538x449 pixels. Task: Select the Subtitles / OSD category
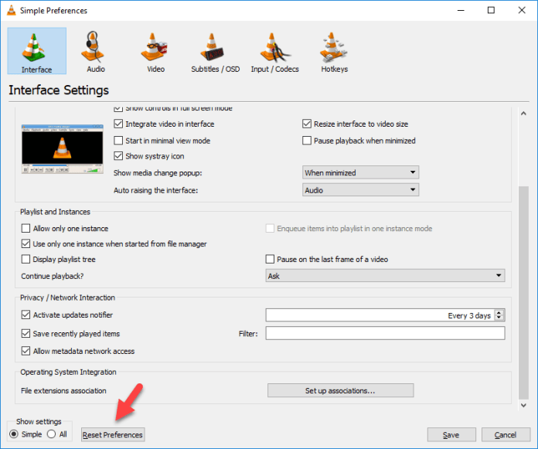pyautogui.click(x=215, y=52)
